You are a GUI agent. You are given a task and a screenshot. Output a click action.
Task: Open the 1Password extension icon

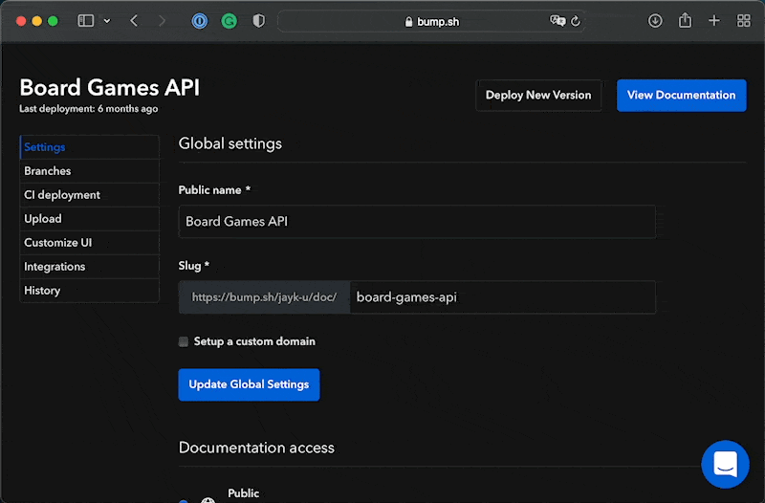(x=200, y=21)
